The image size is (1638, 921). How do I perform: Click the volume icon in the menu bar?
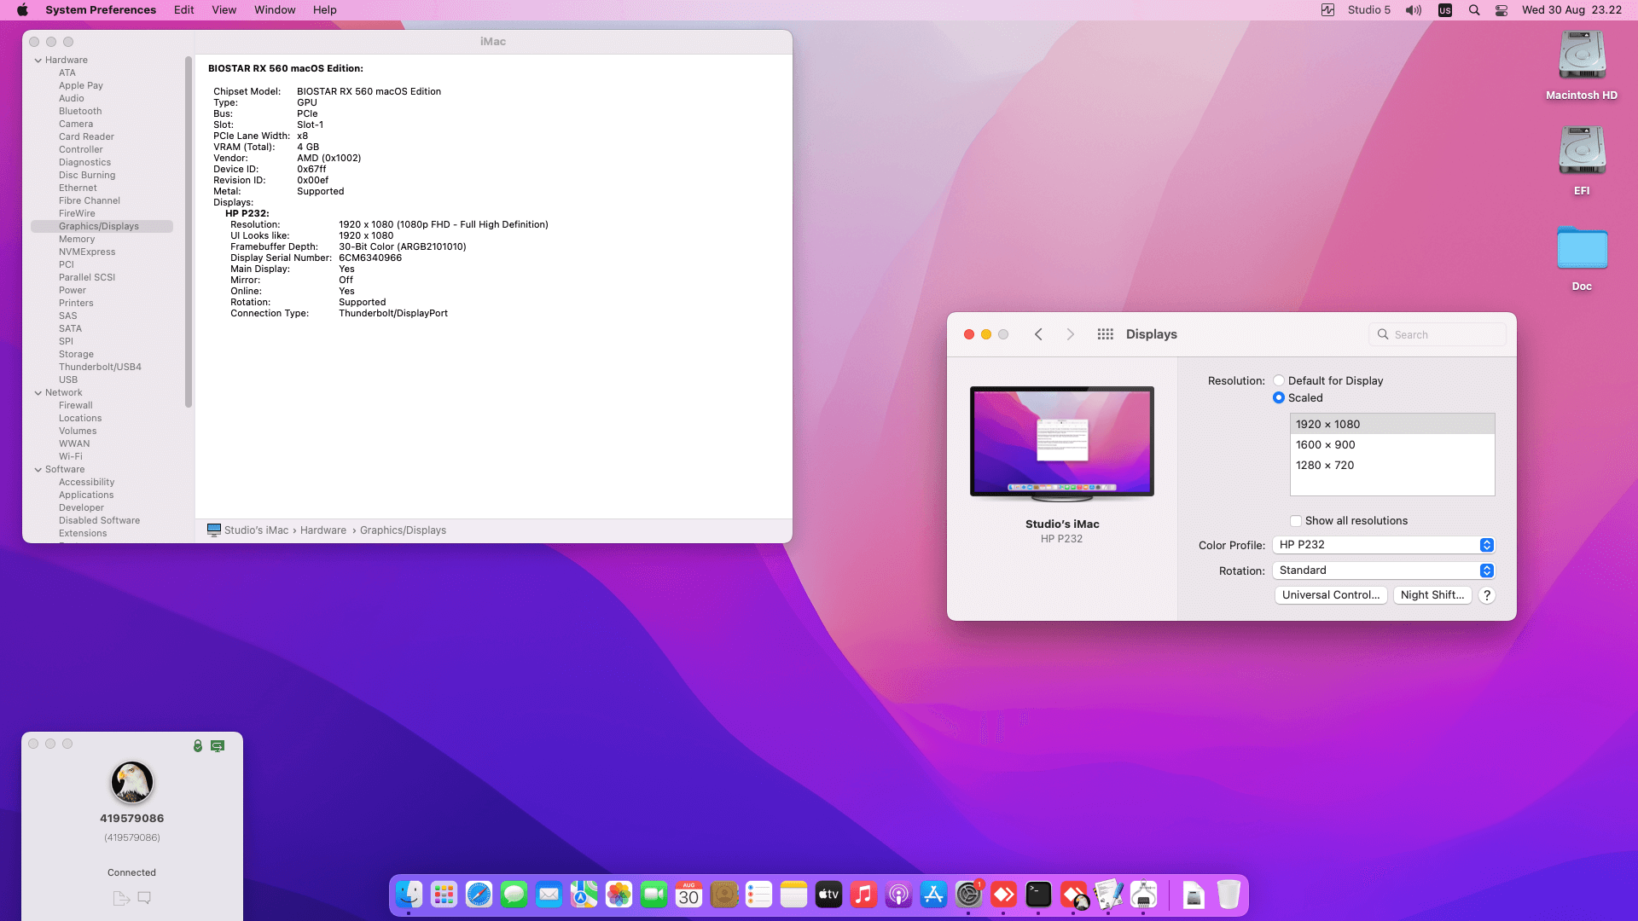click(x=1414, y=10)
